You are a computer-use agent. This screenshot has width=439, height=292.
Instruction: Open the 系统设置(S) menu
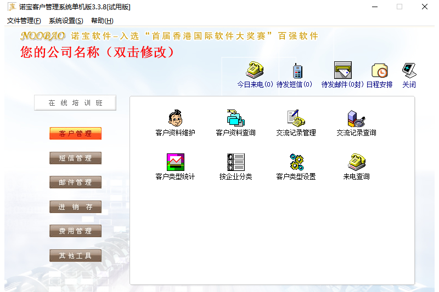66,21
